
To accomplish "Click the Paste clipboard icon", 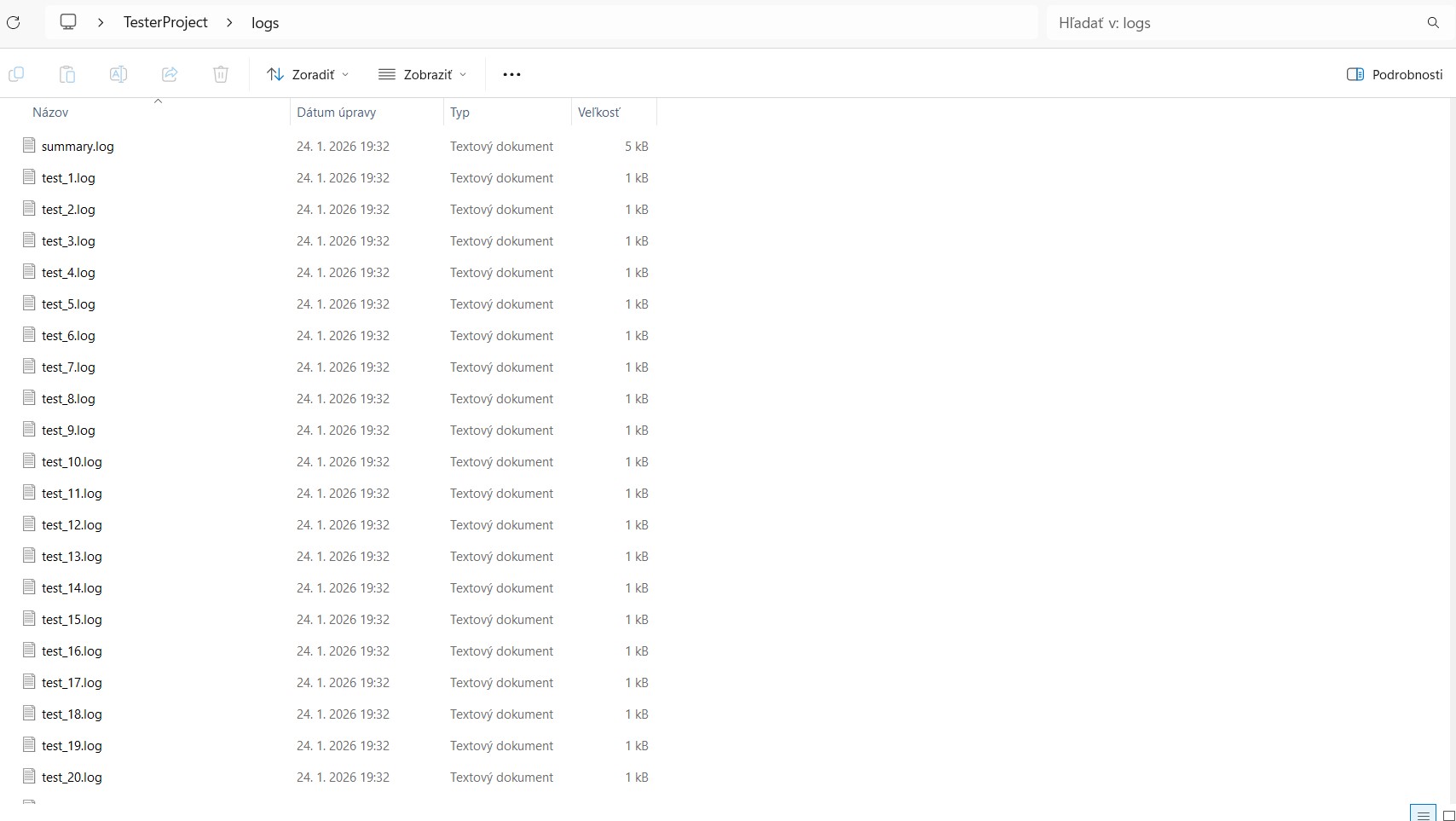I will pos(67,74).
